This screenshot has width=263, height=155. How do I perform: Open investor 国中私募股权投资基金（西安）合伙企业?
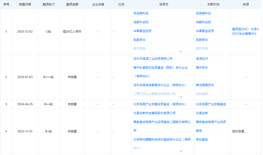click(x=160, y=72)
